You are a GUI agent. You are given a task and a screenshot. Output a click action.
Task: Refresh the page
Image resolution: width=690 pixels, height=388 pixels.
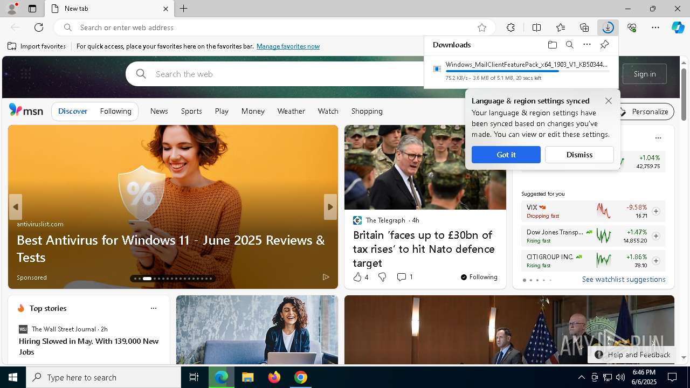39,27
